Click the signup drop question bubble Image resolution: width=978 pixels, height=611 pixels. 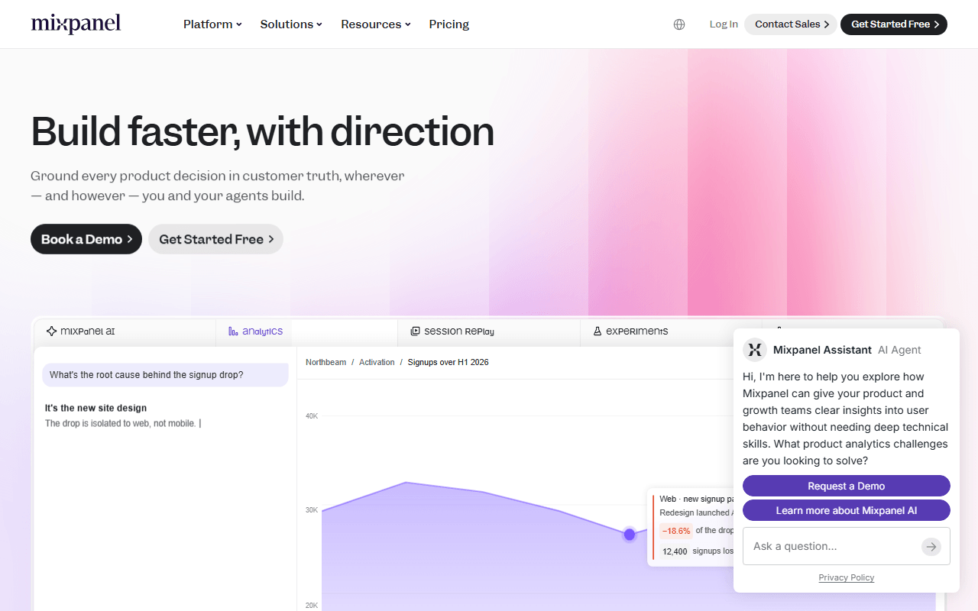point(165,375)
